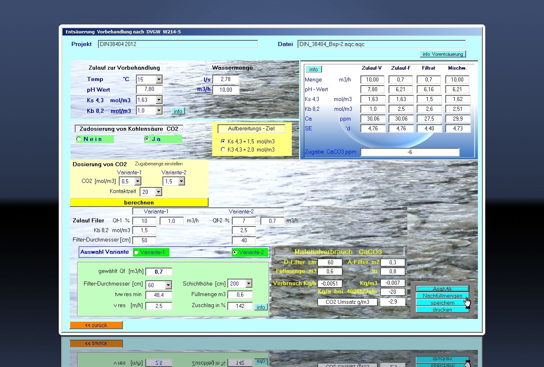Screen dimensions: 544x367
Task: Select Nein for CO2 Zudosierung
Action: click(x=79, y=139)
